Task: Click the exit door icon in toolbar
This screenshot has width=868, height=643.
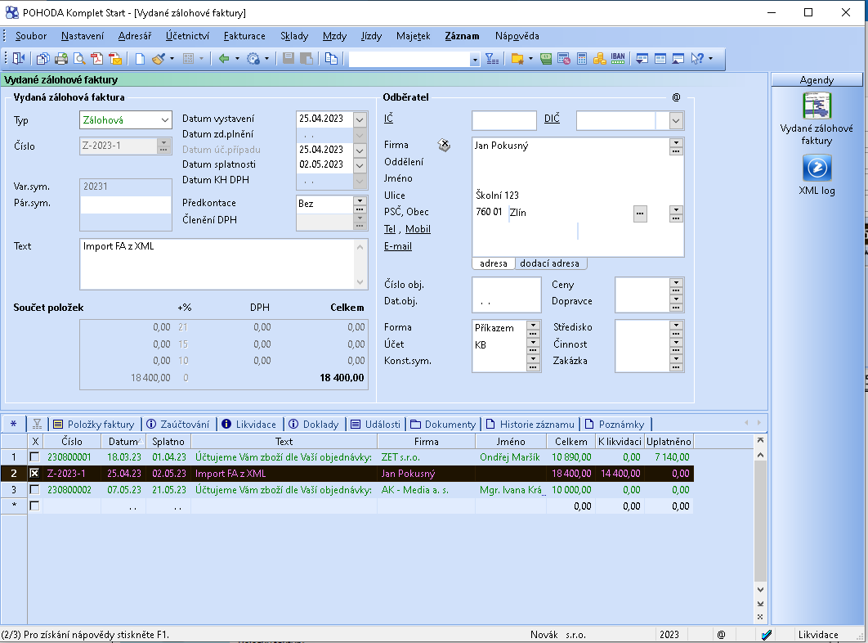Action: pyautogui.click(x=19, y=58)
